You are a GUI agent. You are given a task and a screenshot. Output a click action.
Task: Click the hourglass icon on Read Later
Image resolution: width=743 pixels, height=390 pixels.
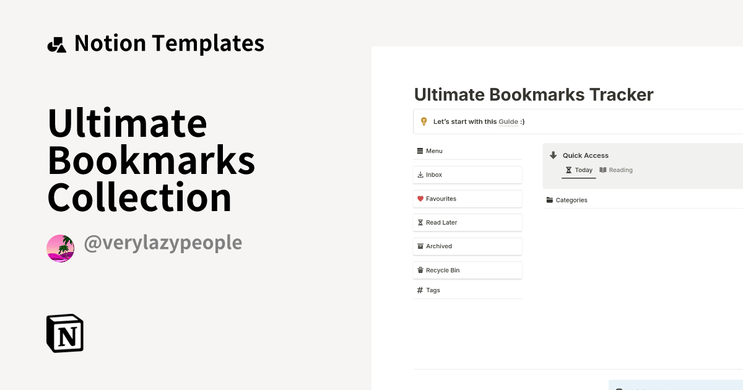point(420,222)
